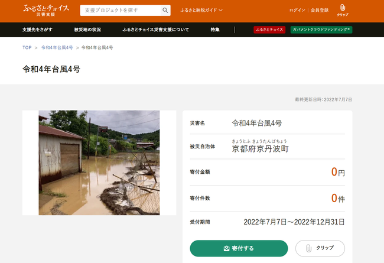Click the red ふるさとチョイス button
384x263 pixels.
(269, 30)
